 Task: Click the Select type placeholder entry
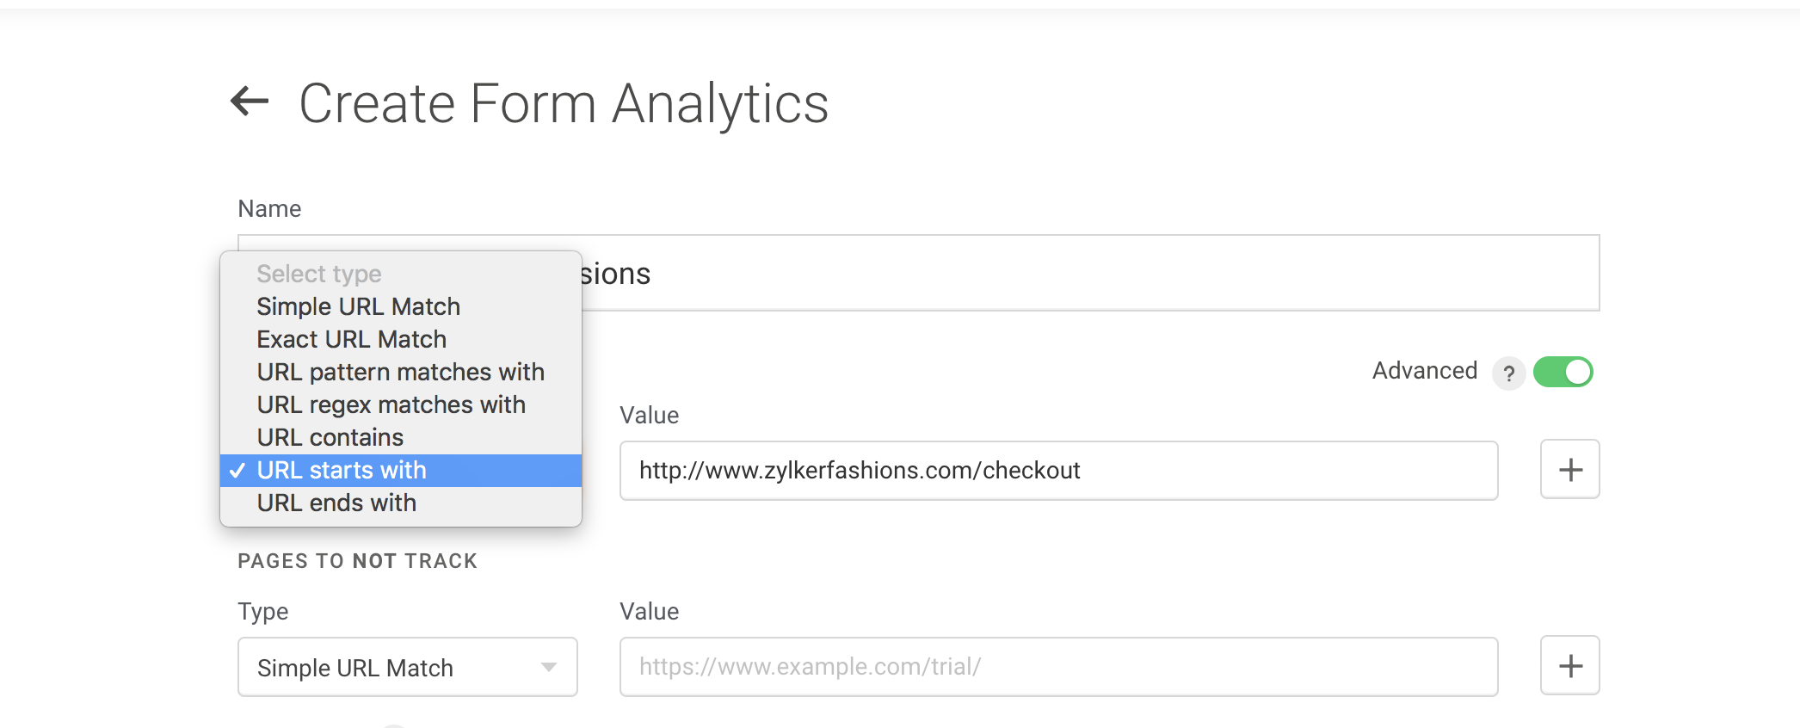point(318,274)
